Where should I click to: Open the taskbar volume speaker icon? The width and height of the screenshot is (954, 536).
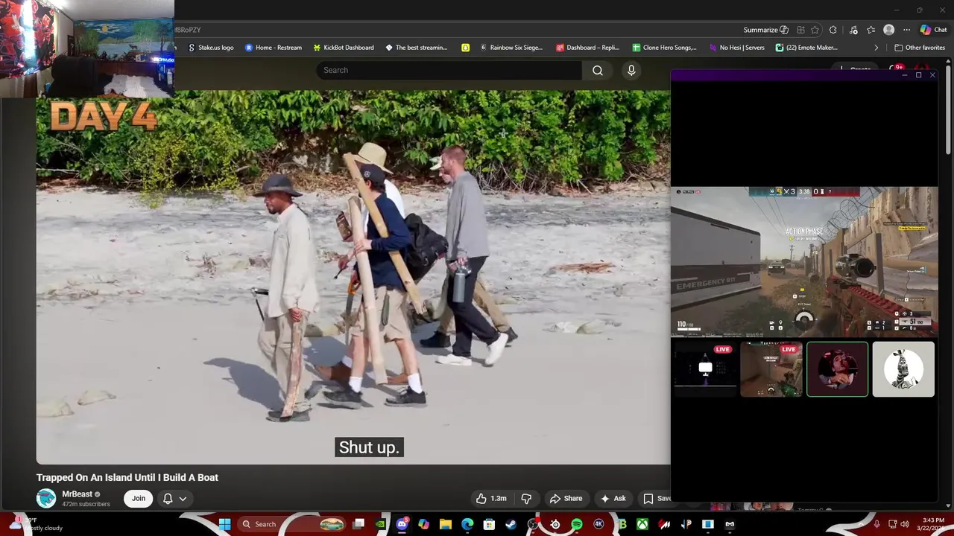pos(905,524)
